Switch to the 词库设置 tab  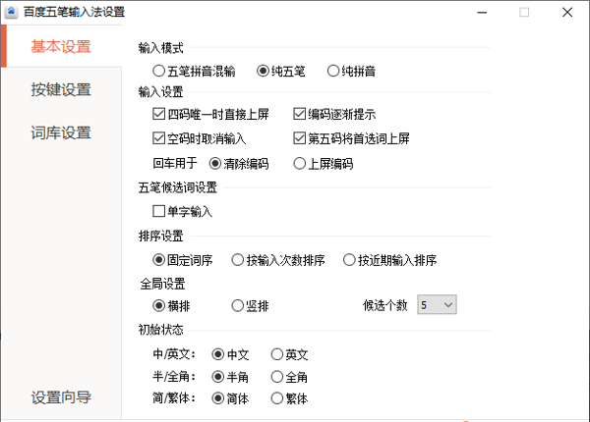61,132
